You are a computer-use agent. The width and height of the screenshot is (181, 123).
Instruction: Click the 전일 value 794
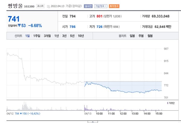coord(72,16)
